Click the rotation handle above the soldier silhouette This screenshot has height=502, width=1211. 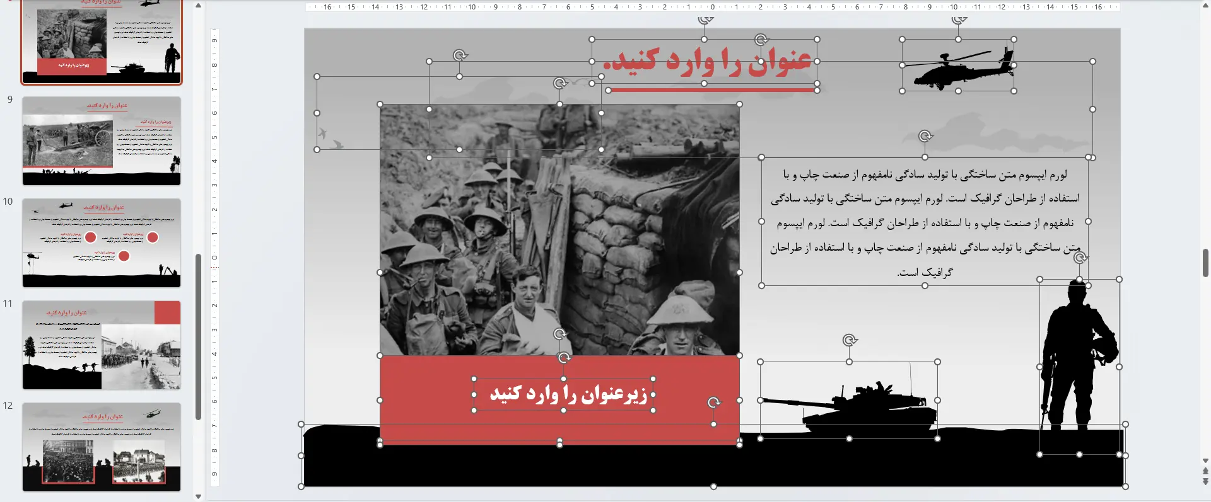[1080, 258]
